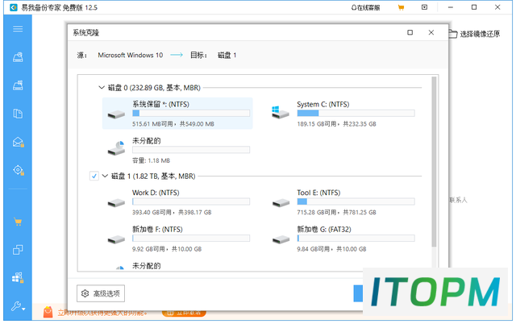Viewport: 516px width, 324px height.
Task: Click the Tool E: drive icon
Action: [x=281, y=203]
